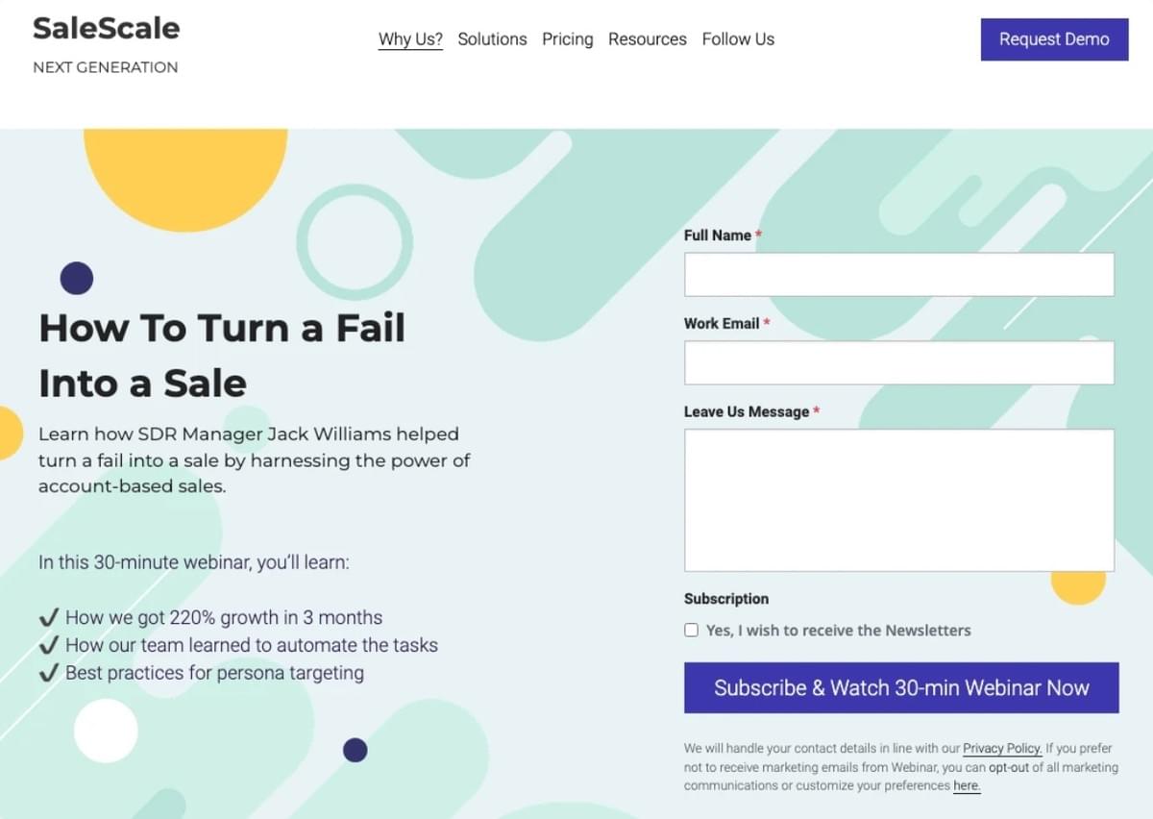Click checkmark icon beside persona targeting

[x=49, y=673]
